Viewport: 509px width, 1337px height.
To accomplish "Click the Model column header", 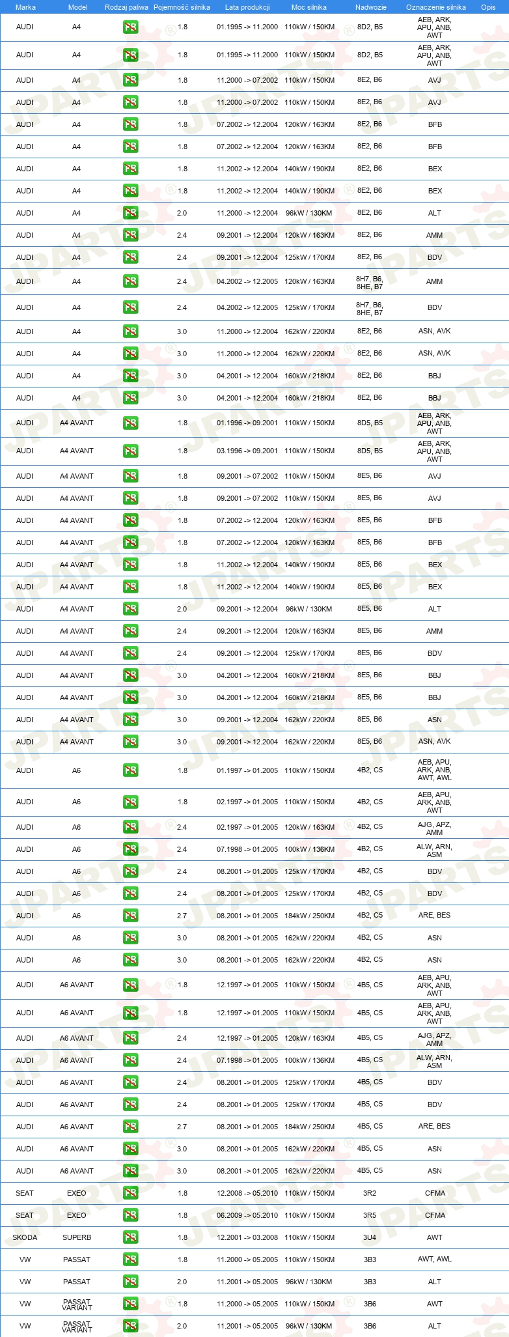I will coord(77,7).
